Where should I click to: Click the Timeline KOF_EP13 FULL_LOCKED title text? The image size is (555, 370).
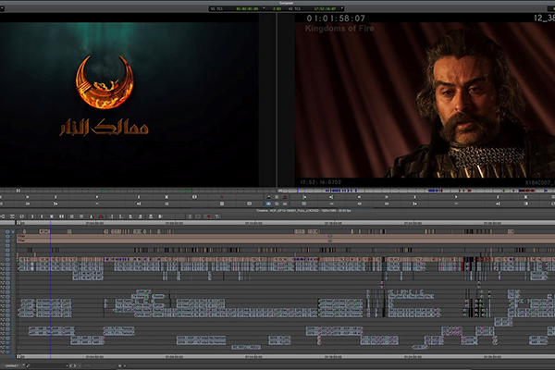303,211
